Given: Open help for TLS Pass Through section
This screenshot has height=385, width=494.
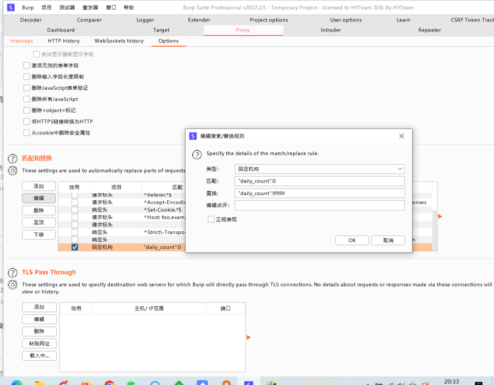Looking at the screenshot, I should coord(12,273).
